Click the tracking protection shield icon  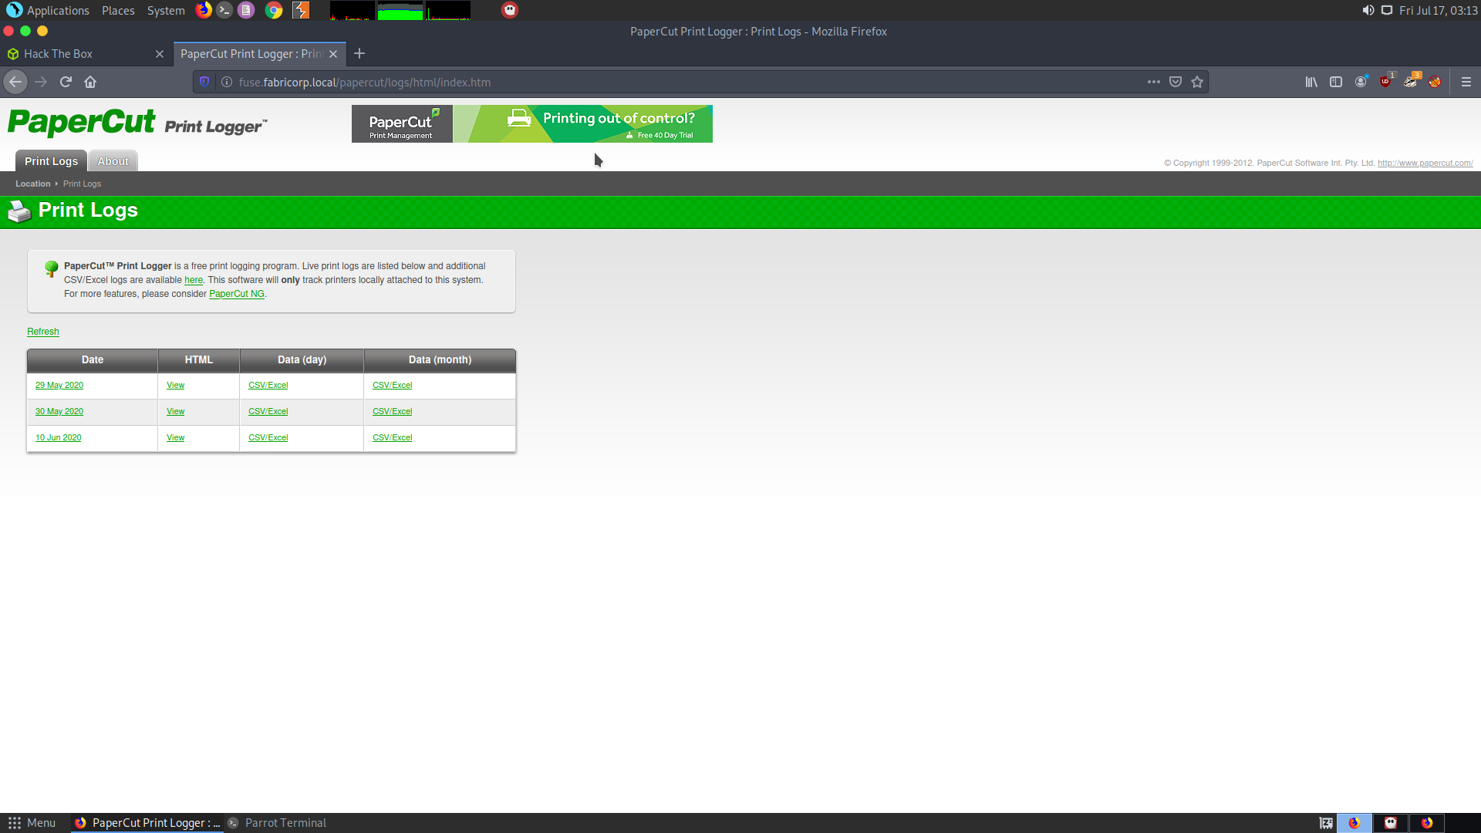tap(204, 82)
